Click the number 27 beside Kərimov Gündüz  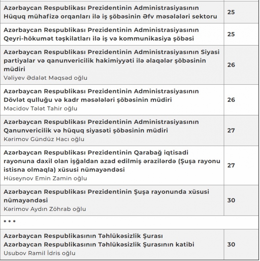(231, 130)
